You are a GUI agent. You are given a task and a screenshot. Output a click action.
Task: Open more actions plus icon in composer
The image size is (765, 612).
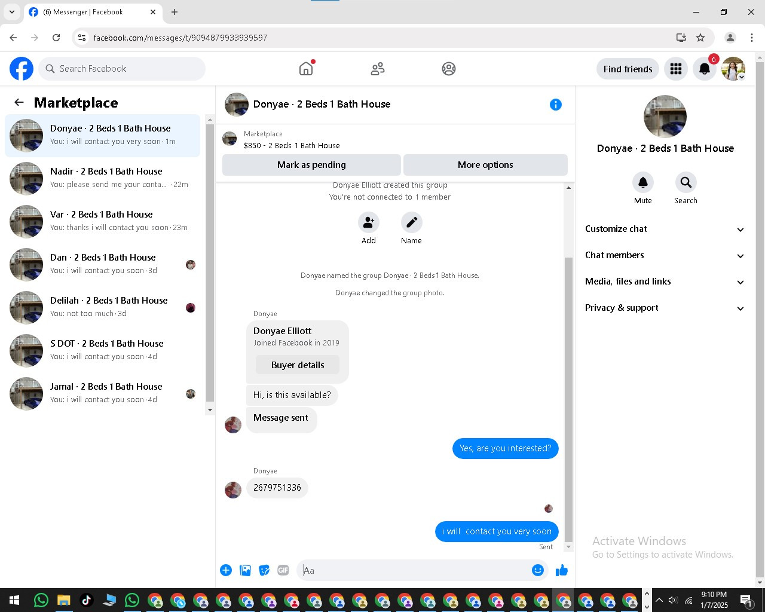click(226, 570)
